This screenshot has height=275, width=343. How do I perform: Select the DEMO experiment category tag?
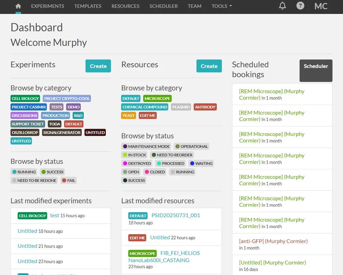tap(74, 107)
